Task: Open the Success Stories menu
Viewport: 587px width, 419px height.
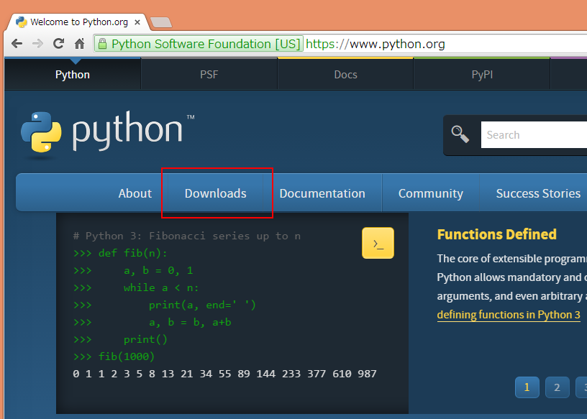Action: (538, 193)
